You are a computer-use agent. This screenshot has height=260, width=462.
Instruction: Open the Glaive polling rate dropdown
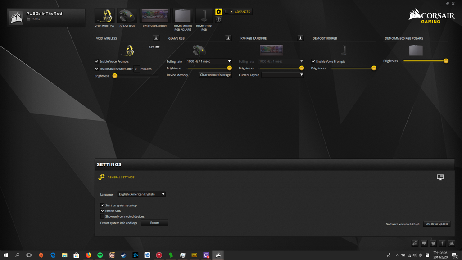(x=209, y=61)
